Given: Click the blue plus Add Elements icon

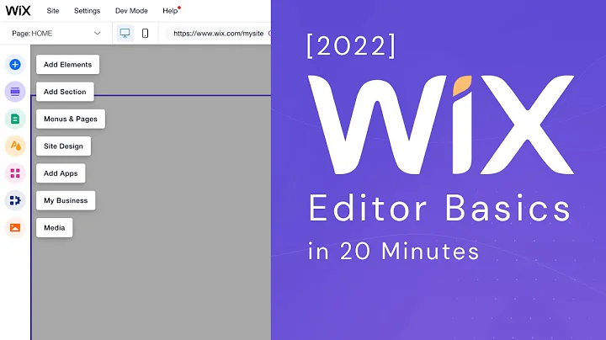Looking at the screenshot, I should click(x=15, y=65).
